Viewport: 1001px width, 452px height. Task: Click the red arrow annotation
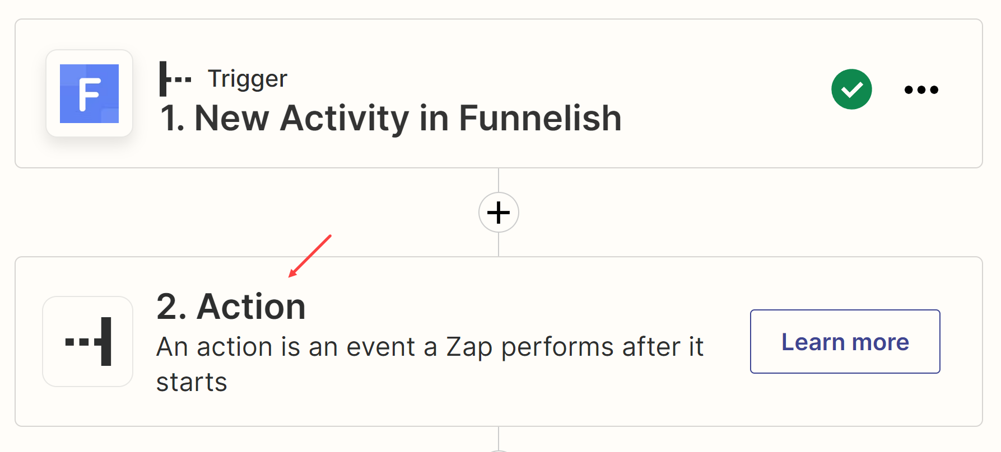310,256
